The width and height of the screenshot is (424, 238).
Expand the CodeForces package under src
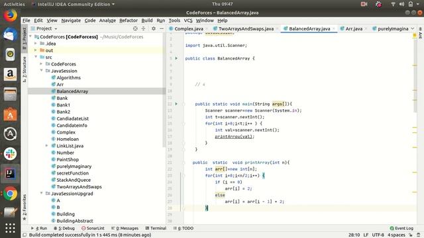tap(41, 63)
